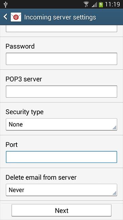Open the Security type dropdown showing None
Image resolution: width=123 pixels, height=220 pixels.
point(61,124)
